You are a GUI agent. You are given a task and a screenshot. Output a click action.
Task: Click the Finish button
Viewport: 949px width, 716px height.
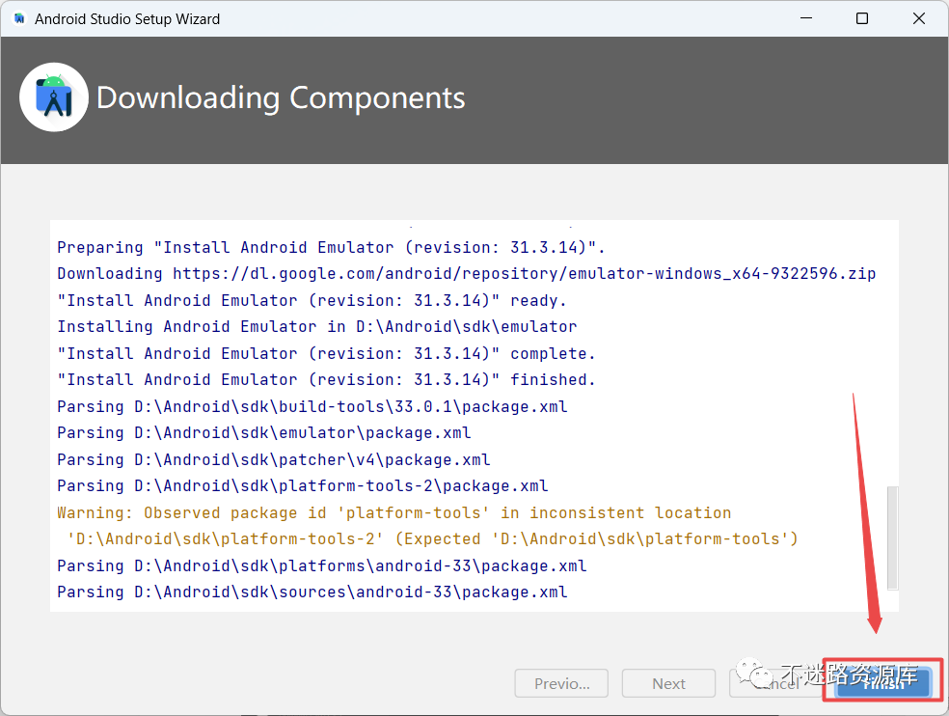click(x=882, y=683)
